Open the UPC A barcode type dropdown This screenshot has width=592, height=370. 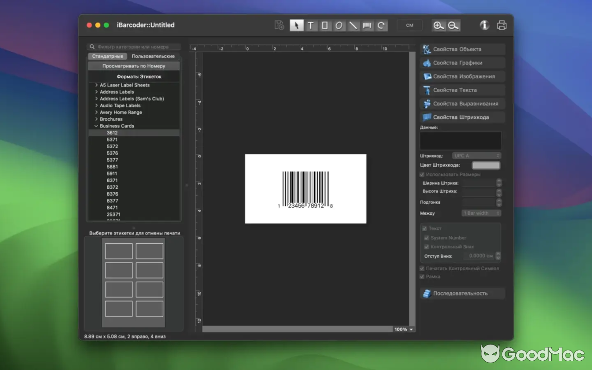(x=476, y=155)
